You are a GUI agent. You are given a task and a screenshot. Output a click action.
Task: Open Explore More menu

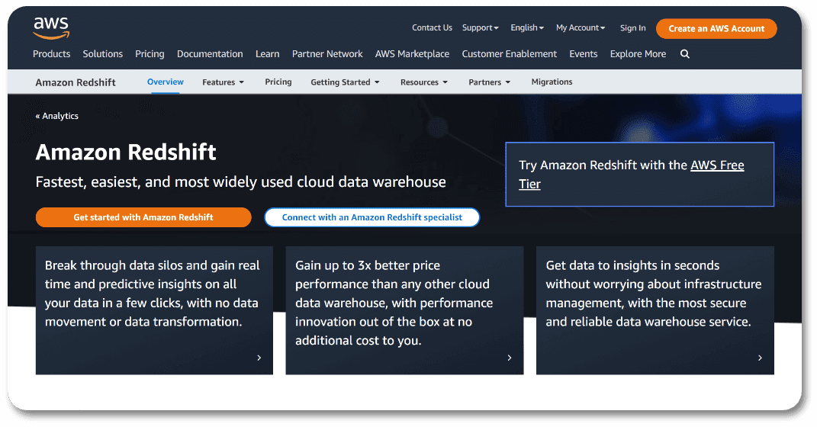coord(638,53)
